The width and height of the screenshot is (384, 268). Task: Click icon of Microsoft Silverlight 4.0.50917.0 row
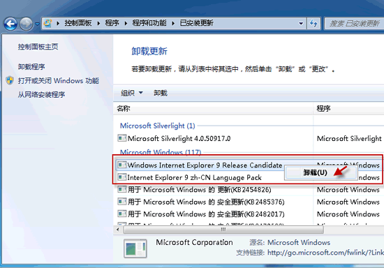click(x=121, y=138)
